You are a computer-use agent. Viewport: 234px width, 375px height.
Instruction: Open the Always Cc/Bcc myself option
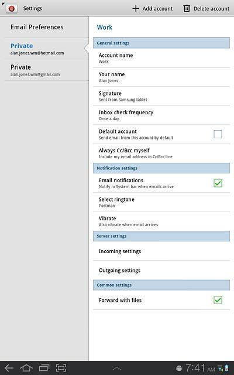[x=161, y=154]
